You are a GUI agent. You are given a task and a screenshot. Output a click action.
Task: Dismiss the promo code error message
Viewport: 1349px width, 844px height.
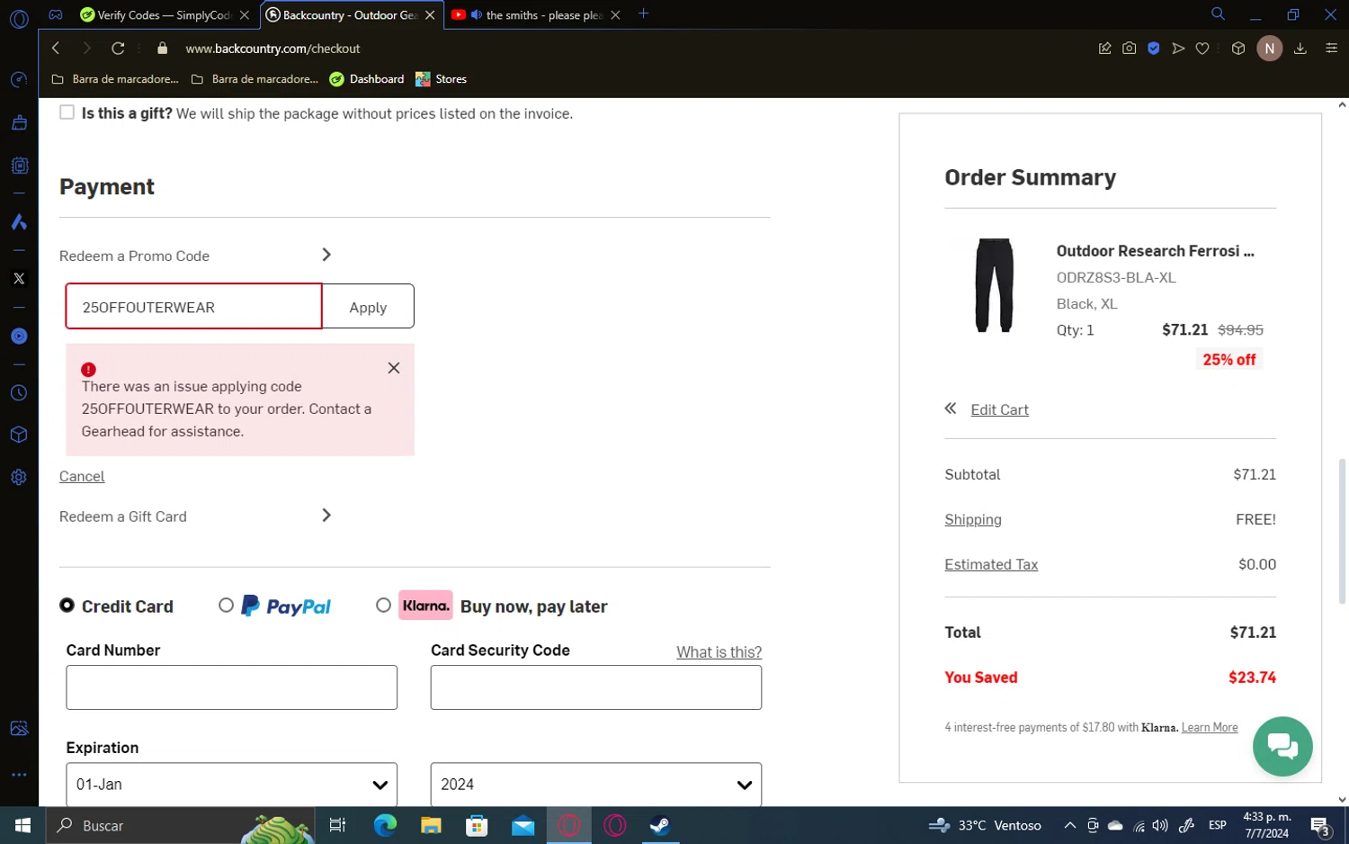point(394,368)
